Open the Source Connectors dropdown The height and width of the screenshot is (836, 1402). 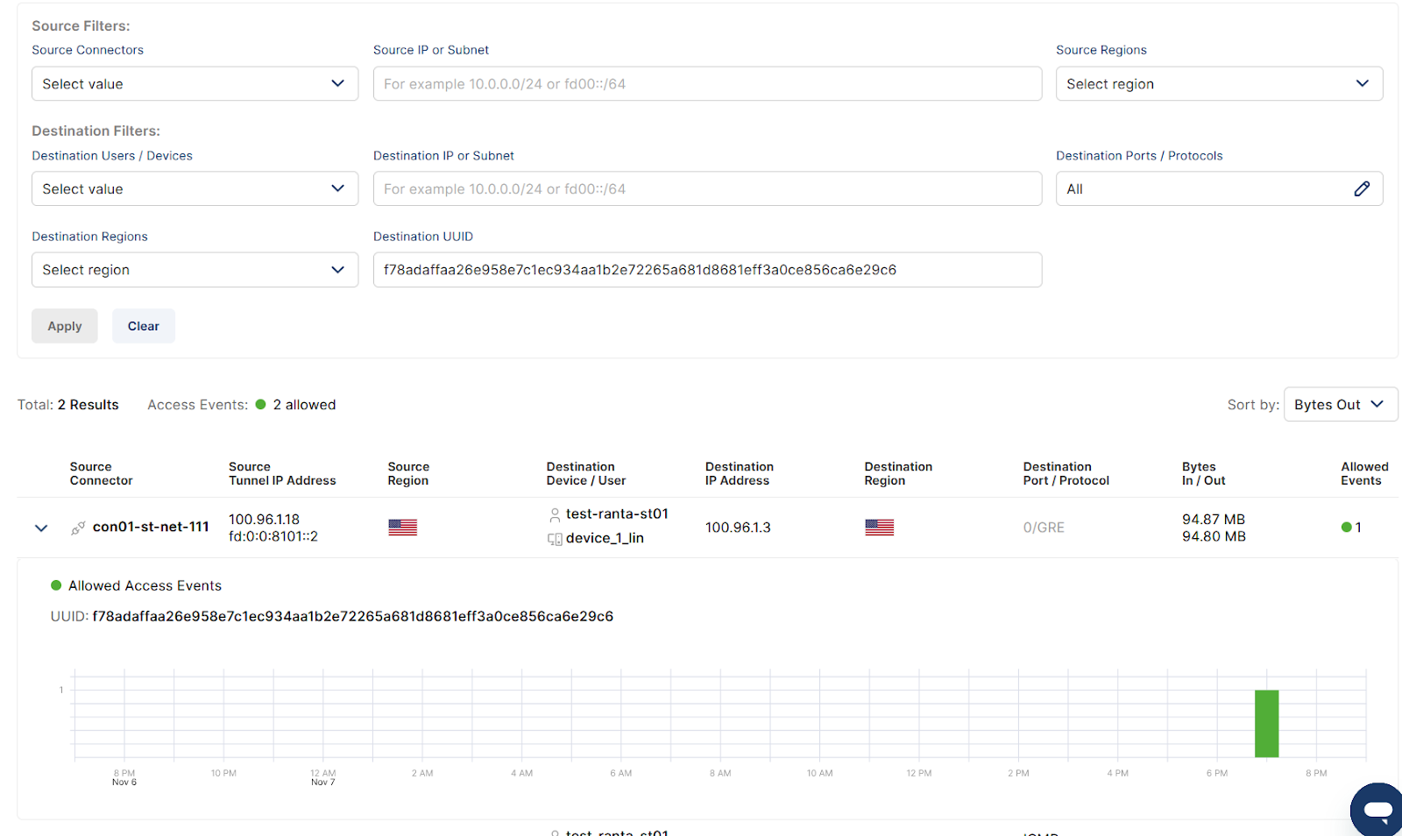tap(195, 84)
